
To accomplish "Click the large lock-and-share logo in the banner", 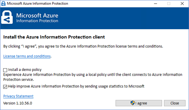I will (7, 17).
